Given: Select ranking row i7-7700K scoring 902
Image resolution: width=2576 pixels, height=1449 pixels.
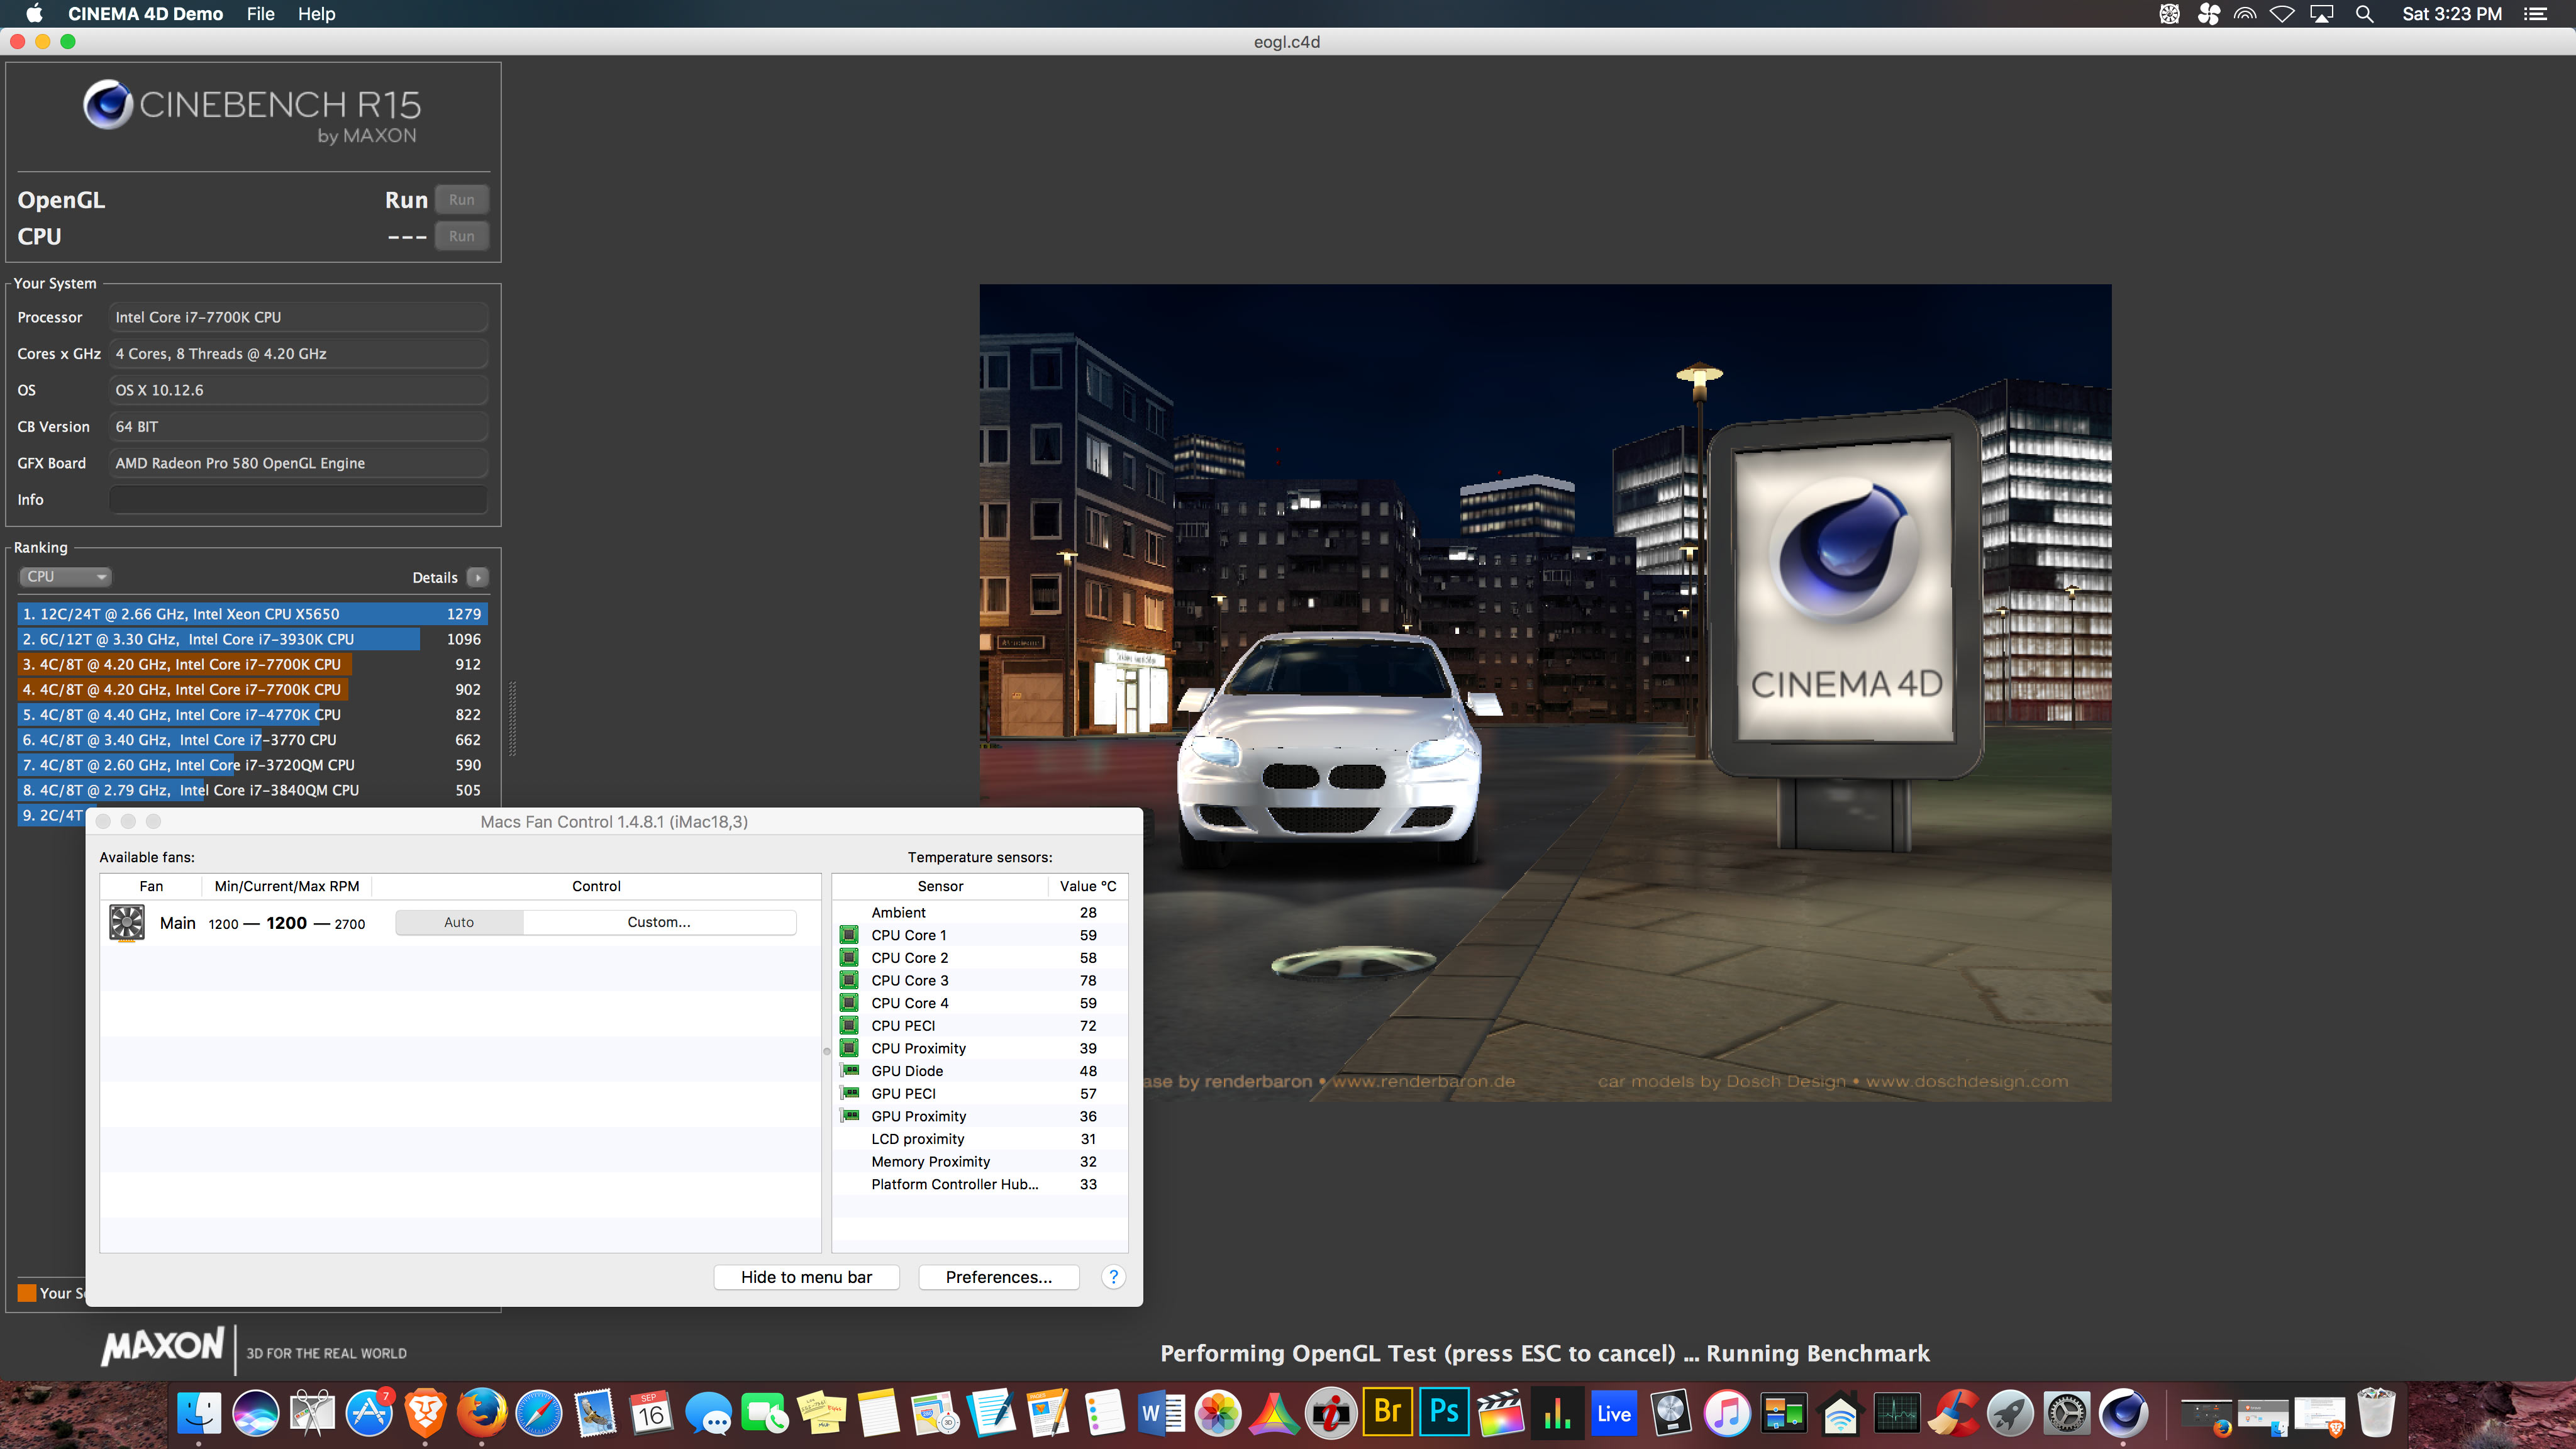Looking at the screenshot, I should [252, 689].
